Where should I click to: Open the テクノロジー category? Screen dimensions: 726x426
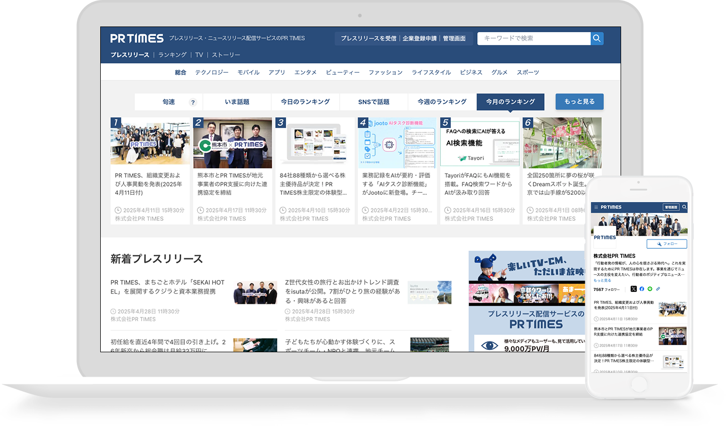click(212, 72)
